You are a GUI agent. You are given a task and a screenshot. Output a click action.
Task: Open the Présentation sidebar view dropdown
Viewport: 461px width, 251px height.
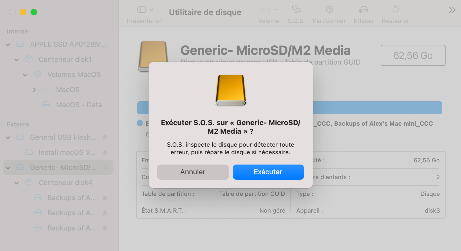[145, 10]
